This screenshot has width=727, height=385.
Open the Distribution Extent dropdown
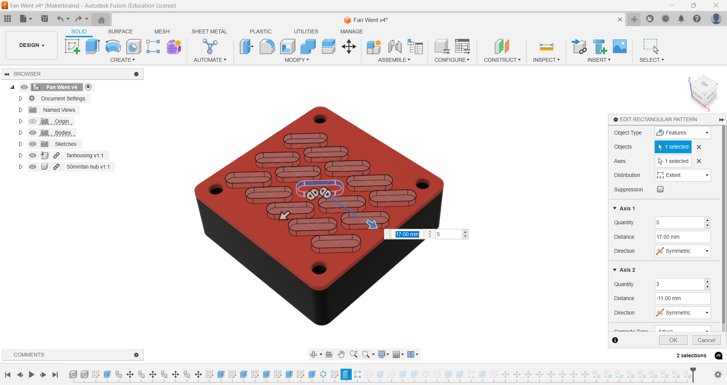(x=707, y=175)
